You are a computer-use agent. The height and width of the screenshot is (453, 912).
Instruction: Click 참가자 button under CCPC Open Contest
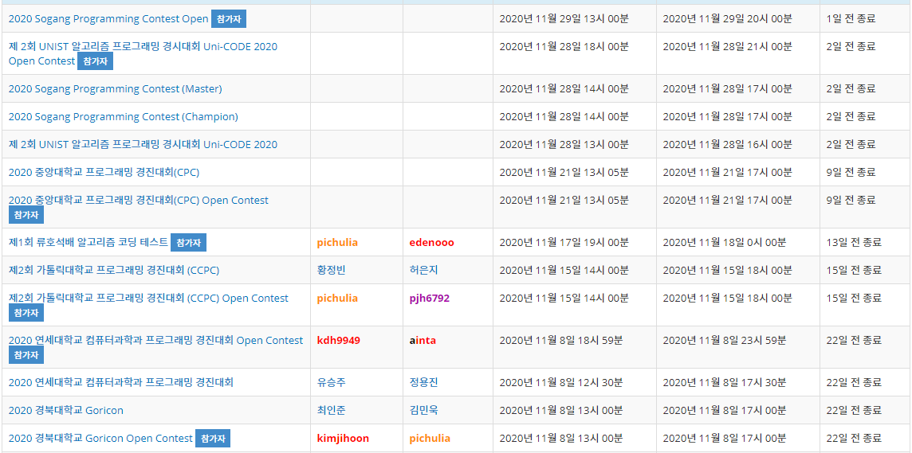pyautogui.click(x=26, y=312)
